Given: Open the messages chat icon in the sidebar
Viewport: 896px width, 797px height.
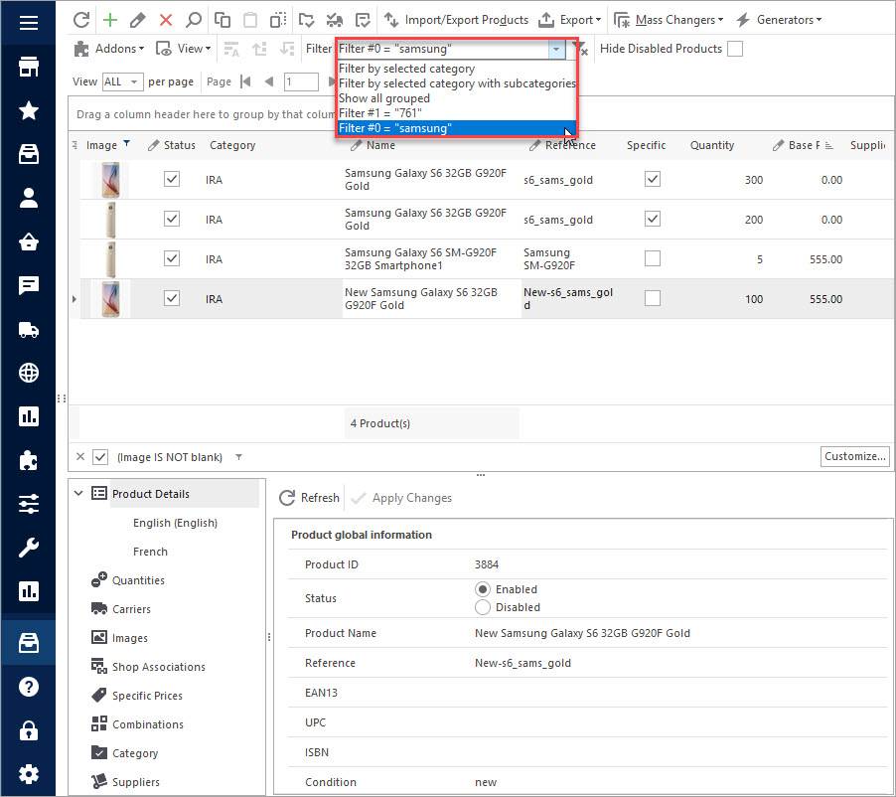Looking at the screenshot, I should [29, 285].
